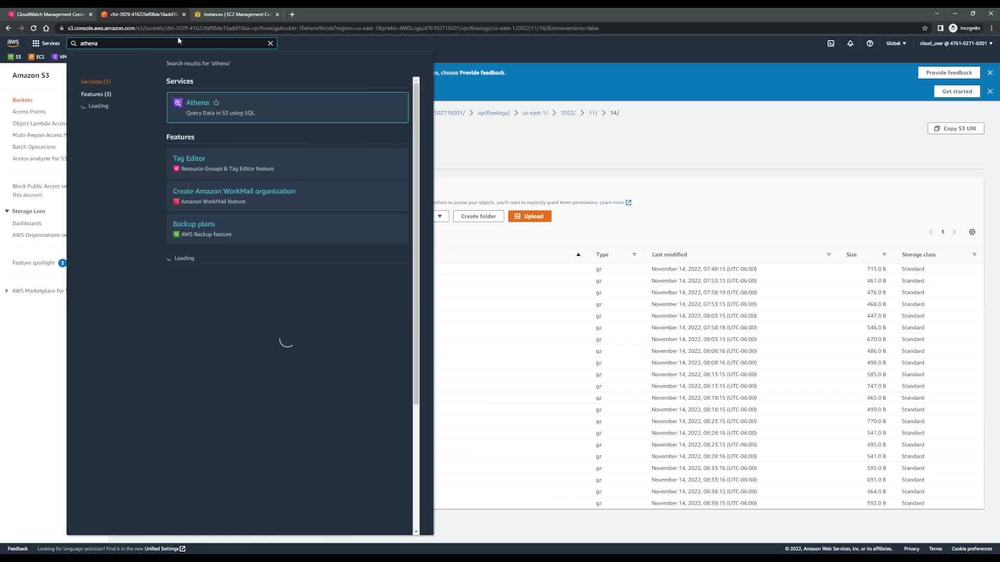Click the table settings gear icon

972,232
